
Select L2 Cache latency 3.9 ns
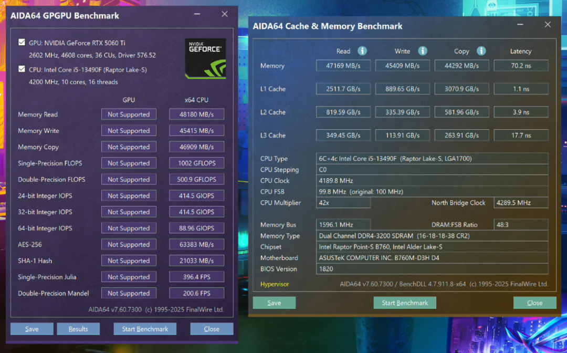tap(521, 112)
